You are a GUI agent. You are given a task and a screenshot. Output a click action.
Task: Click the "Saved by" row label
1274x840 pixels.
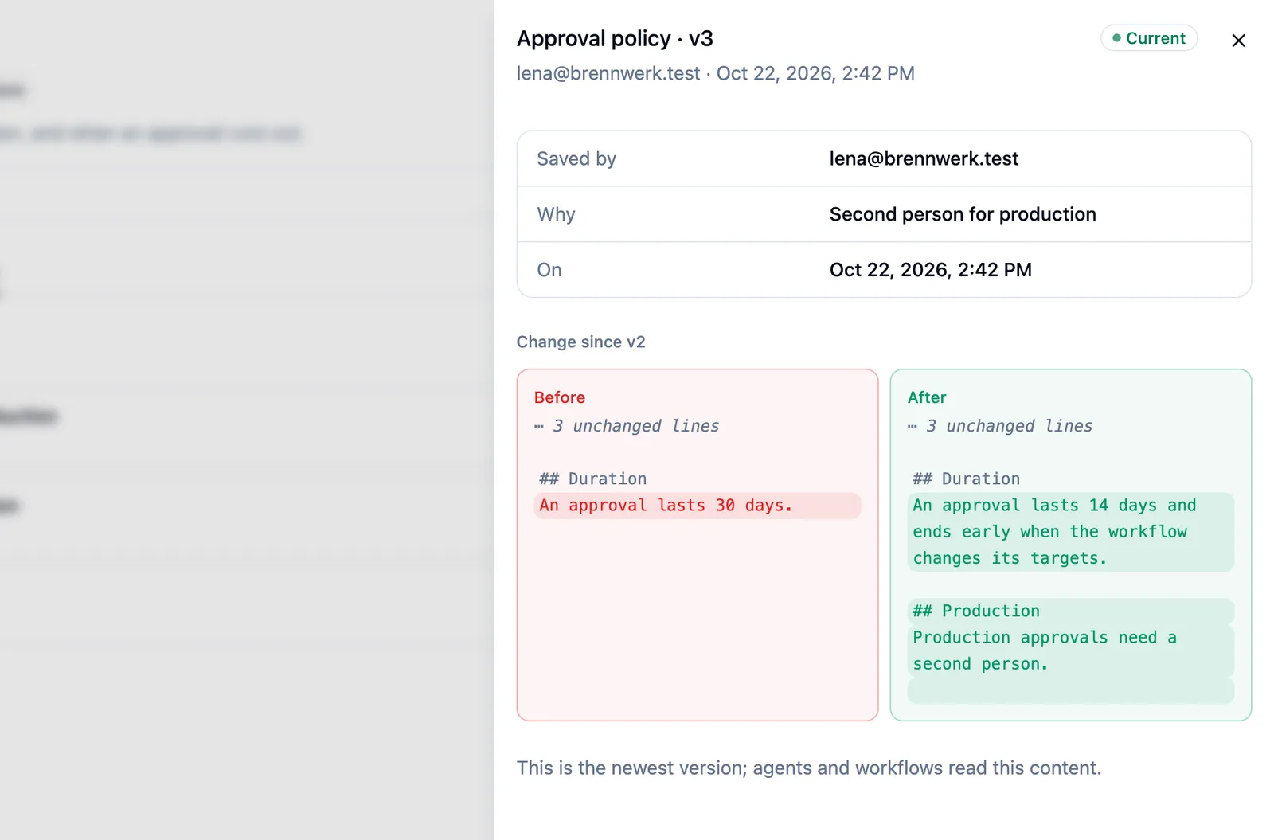[576, 158]
